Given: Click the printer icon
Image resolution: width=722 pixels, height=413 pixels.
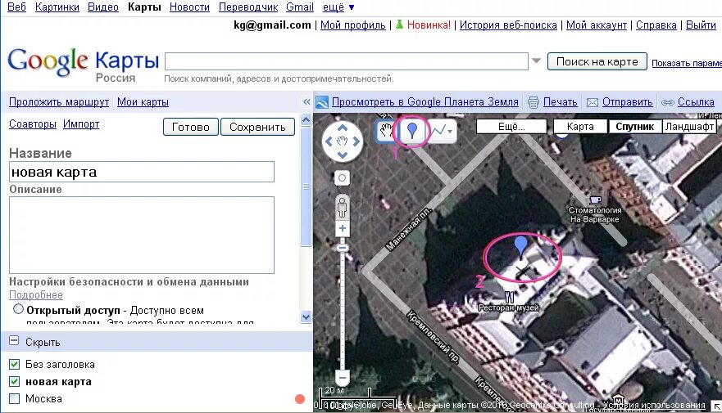Looking at the screenshot, I should [534, 102].
